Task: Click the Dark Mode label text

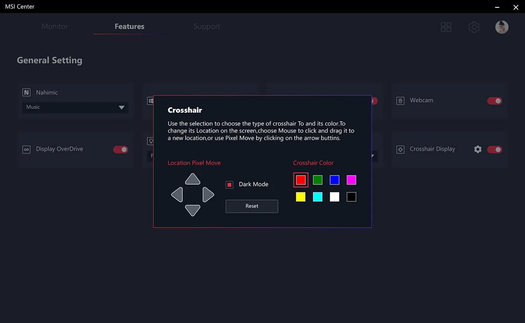Action: (254, 184)
